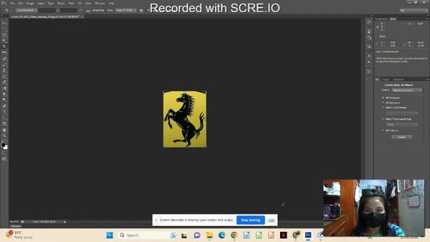Viewport: 430px width, 242px height.
Task: Open the 3D panel options menu
Action: click(x=427, y=79)
